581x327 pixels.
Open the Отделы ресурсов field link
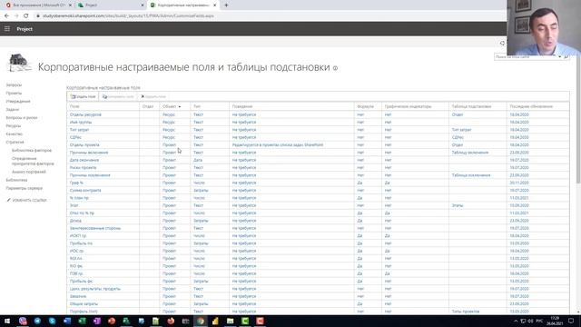click(x=85, y=114)
